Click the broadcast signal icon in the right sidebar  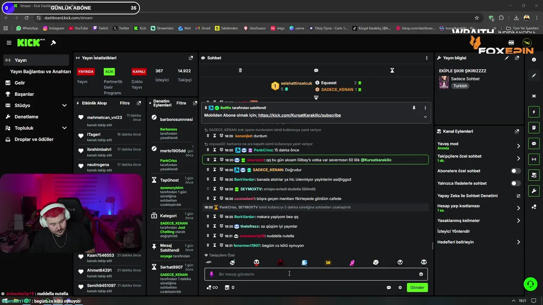point(534,159)
